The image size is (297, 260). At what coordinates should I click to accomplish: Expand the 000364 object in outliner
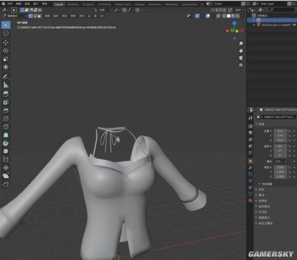254,25
